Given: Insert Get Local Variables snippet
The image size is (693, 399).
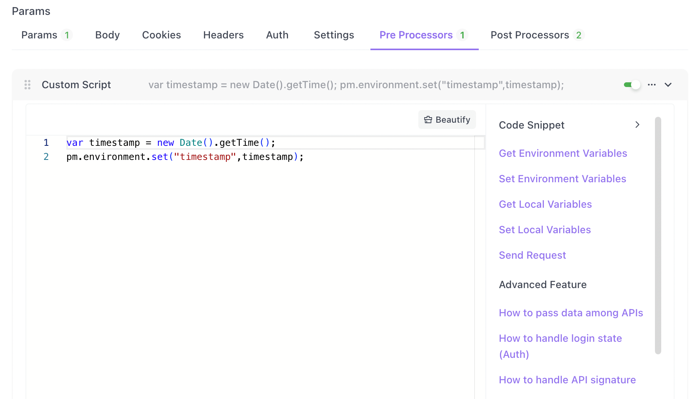Looking at the screenshot, I should [x=545, y=204].
